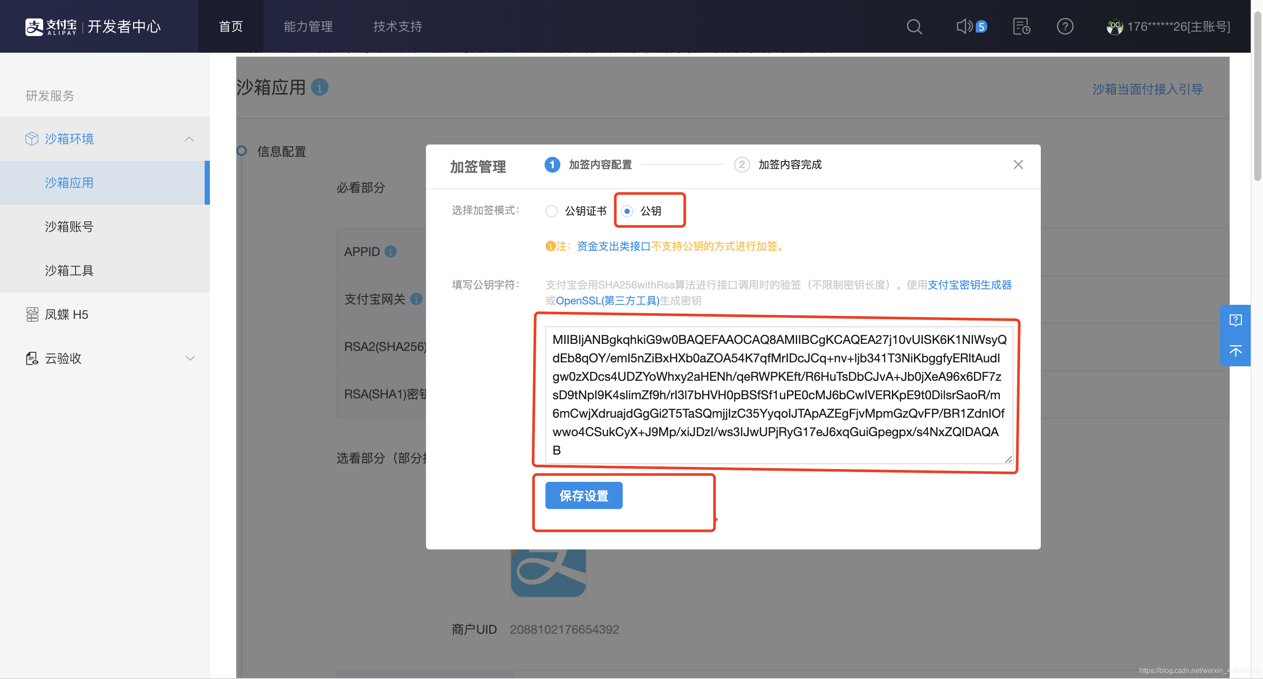
Task: Open the search icon in top bar
Action: tap(914, 26)
